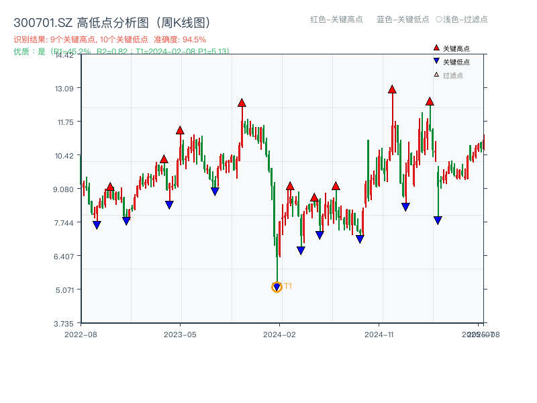Screen dimensions: 537x403
Task: Click the orange circled T1 marker
Action: [x=277, y=287]
